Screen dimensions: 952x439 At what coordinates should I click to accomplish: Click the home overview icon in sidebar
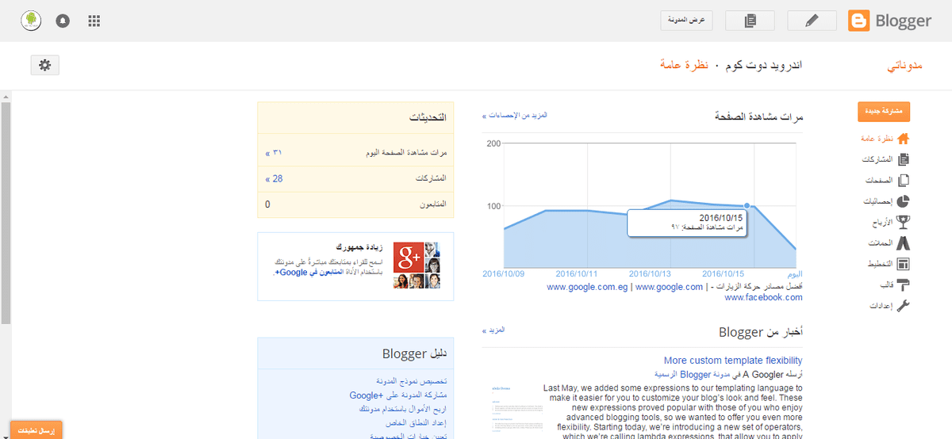pyautogui.click(x=903, y=139)
